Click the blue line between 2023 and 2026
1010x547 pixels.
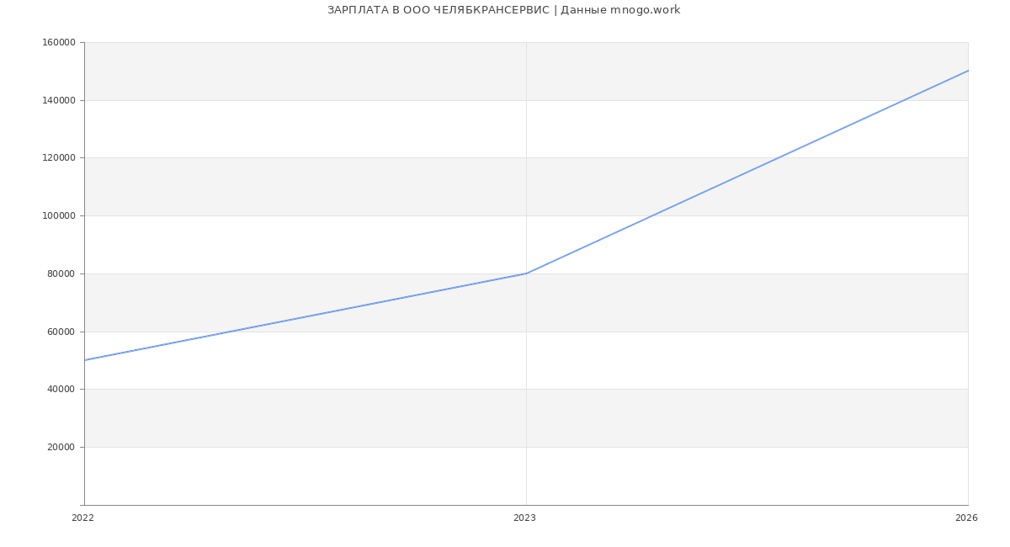point(747,172)
